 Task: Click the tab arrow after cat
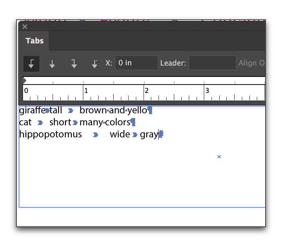(x=40, y=122)
